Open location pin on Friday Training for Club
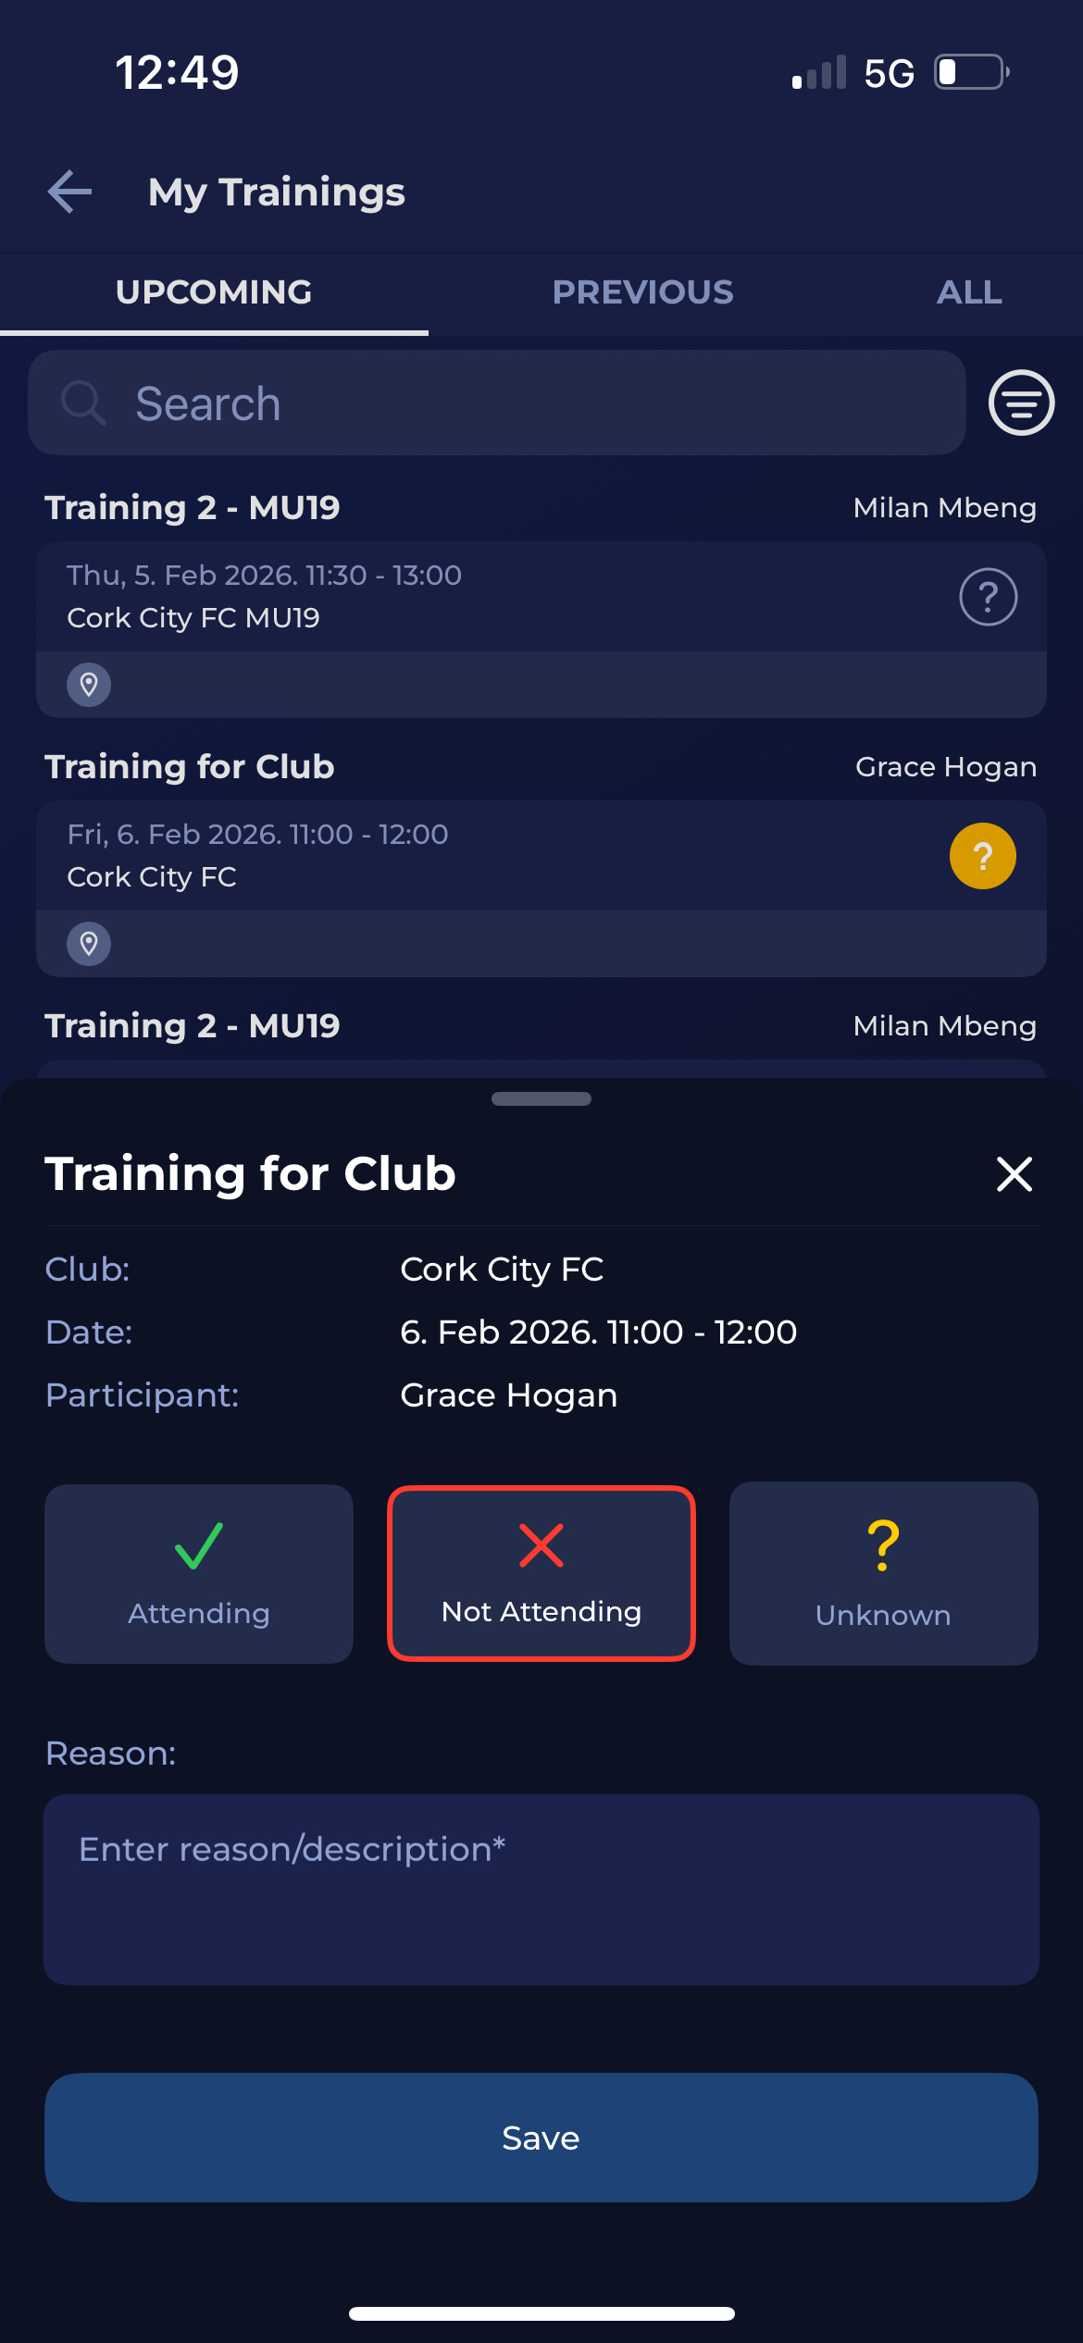 [x=89, y=944]
